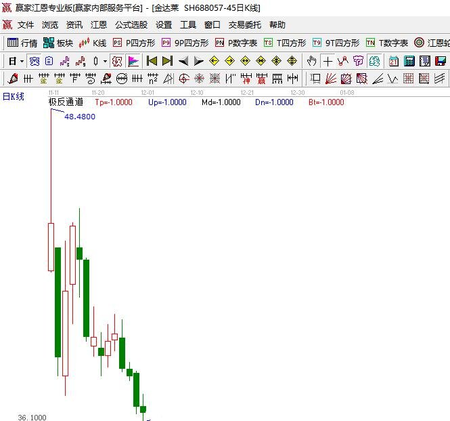Click yellow diamond four-way arrows icon

pyautogui.click(x=276, y=61)
